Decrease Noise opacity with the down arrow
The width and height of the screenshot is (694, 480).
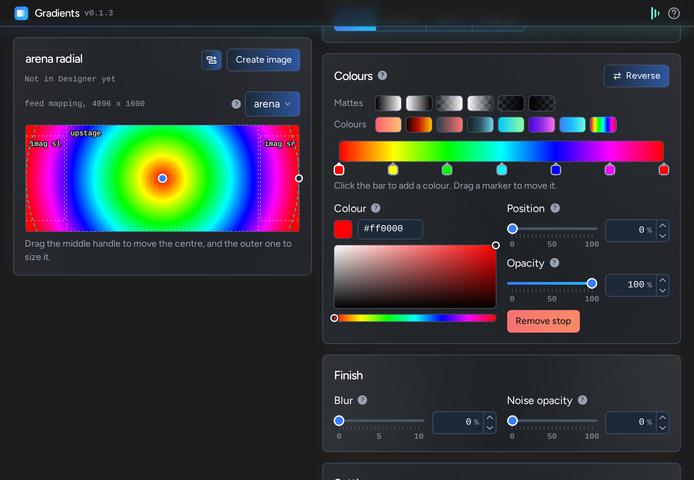coord(663,428)
